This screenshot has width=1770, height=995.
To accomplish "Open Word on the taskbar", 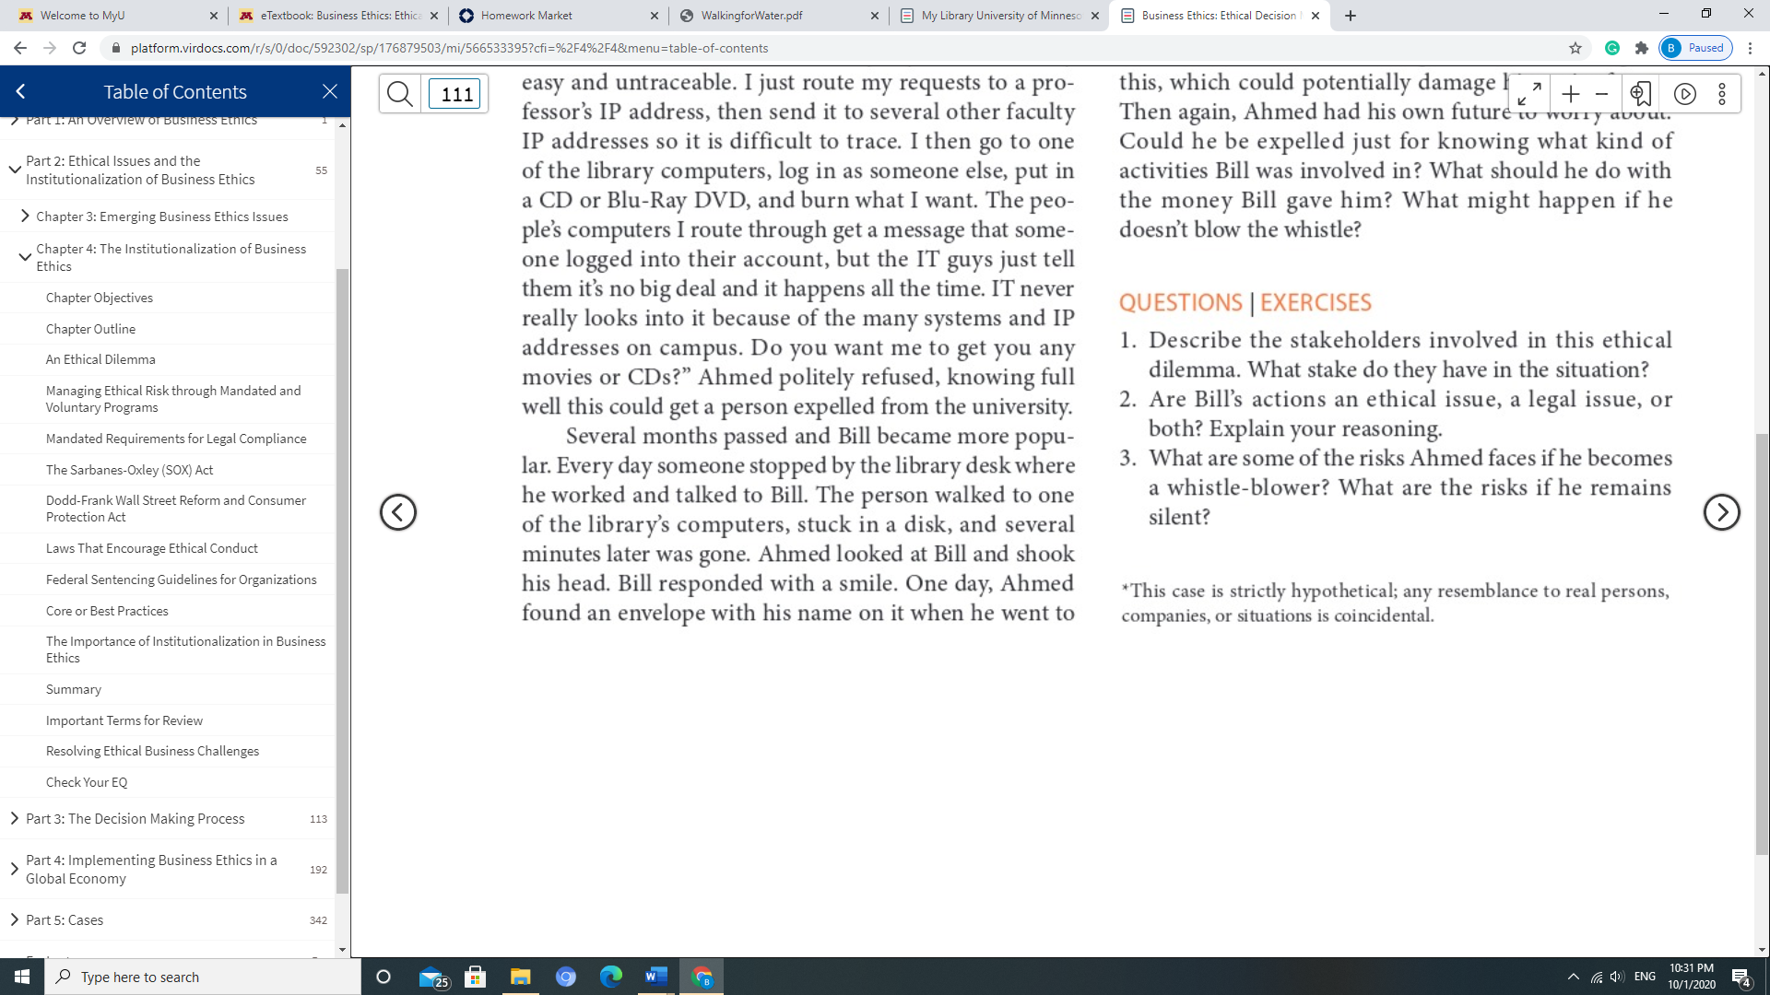I will click(656, 977).
